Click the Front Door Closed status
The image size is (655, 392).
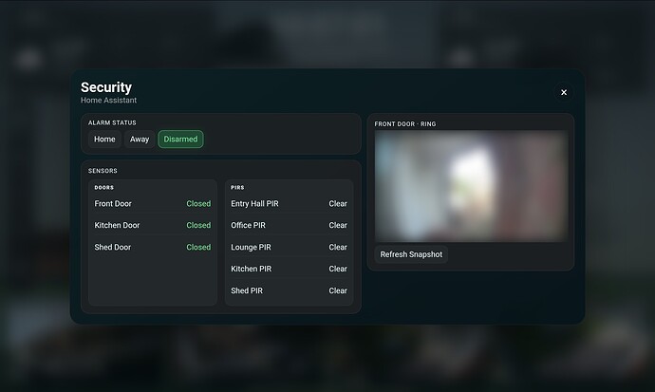tap(198, 204)
